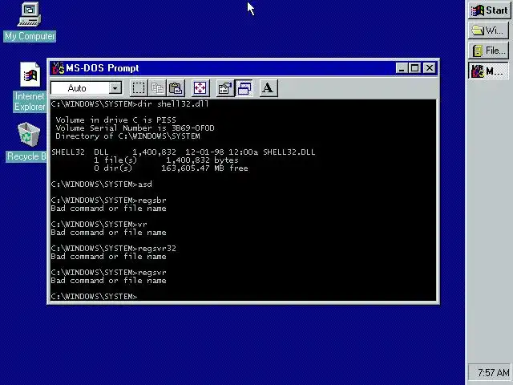Click the '1 file(s) 1,400,832 bytes' line
The height and width of the screenshot is (385, 513).
(x=166, y=160)
